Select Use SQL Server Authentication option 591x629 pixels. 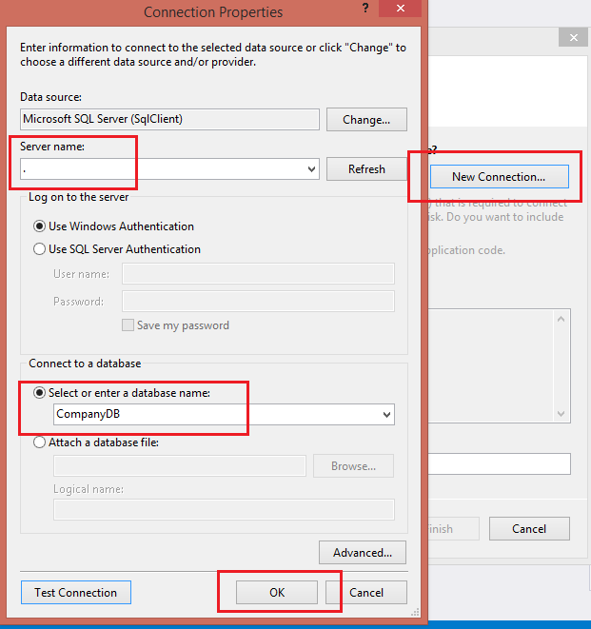tap(40, 249)
